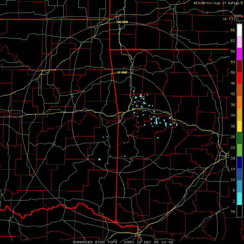Click the 'TH' threshold legend label
This screenshot has height=244, width=244.
(x=233, y=212)
